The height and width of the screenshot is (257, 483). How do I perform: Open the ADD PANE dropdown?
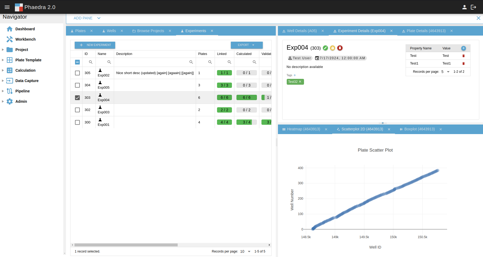[x=87, y=18]
